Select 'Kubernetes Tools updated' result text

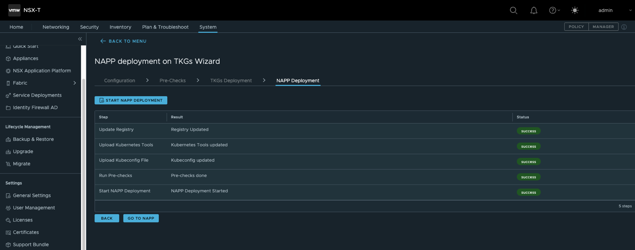pos(199,145)
